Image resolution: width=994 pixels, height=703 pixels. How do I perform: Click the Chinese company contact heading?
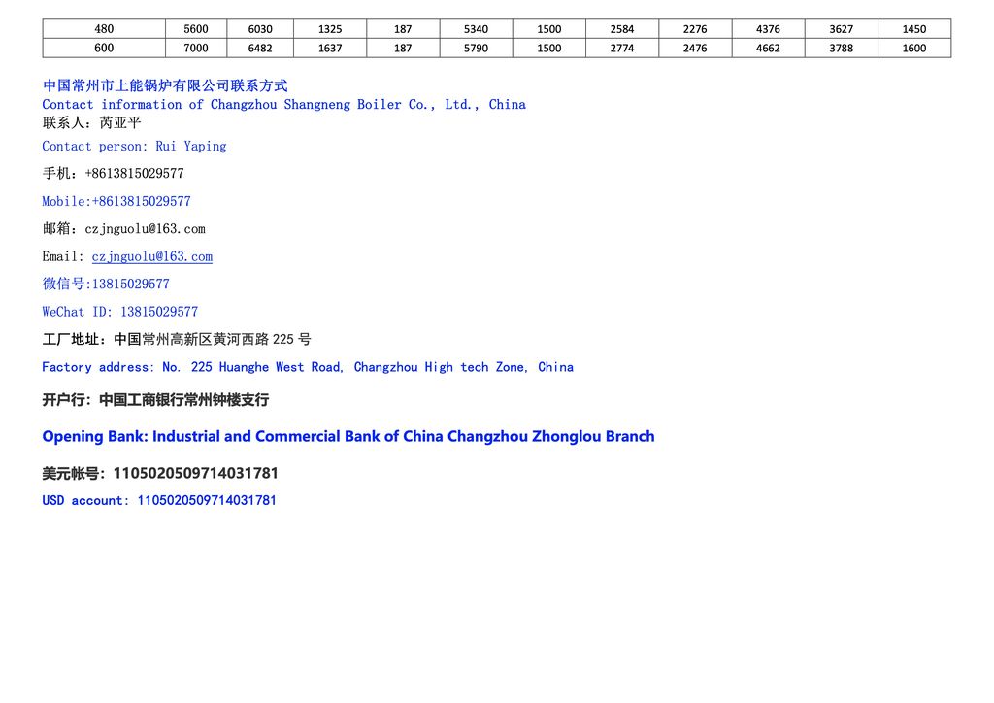(x=165, y=85)
